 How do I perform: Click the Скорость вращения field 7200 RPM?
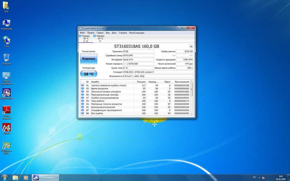coord(184,60)
